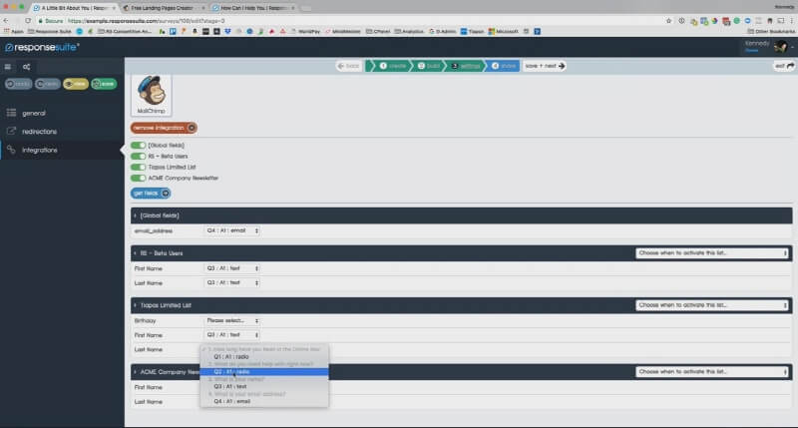Click remove integration button
798x428 pixels.
(164, 128)
